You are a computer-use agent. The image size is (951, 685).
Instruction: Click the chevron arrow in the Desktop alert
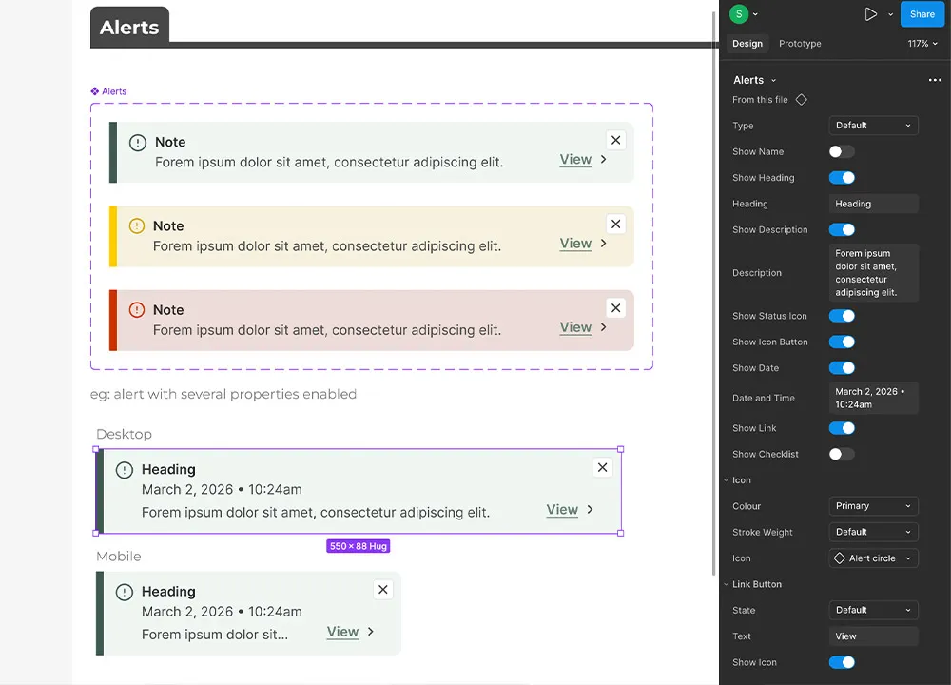click(591, 510)
